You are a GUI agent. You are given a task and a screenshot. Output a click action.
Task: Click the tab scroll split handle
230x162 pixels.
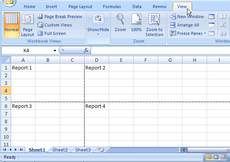(x=180, y=150)
